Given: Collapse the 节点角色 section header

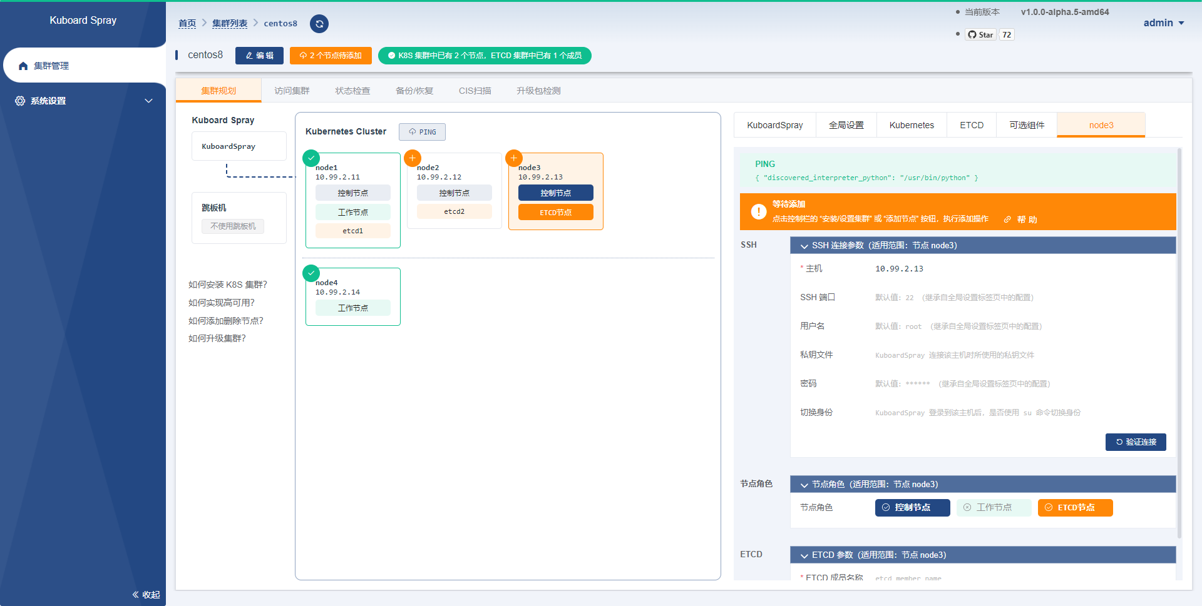Looking at the screenshot, I should 983,484.
